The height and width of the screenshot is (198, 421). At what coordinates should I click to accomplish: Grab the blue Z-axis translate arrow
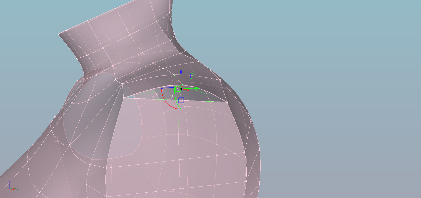click(x=181, y=71)
